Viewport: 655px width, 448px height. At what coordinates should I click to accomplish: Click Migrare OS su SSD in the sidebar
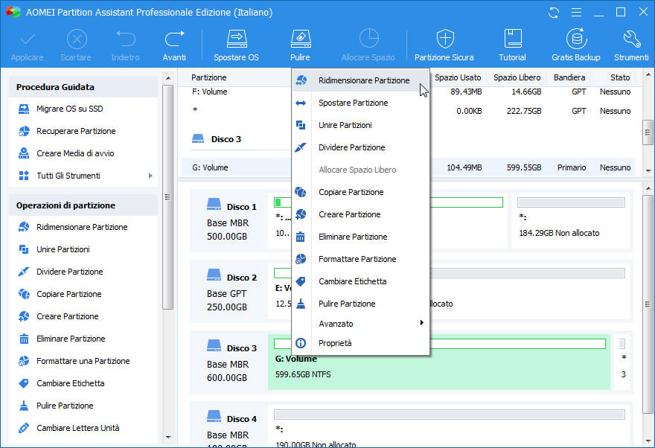click(69, 109)
